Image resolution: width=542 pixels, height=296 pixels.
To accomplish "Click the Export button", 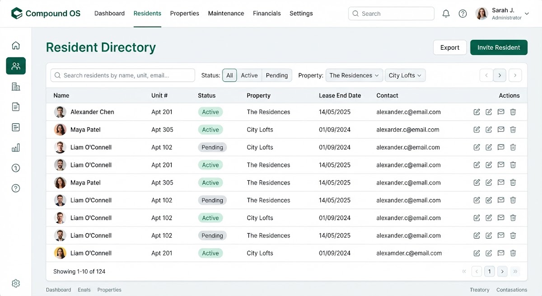I will pos(450,47).
